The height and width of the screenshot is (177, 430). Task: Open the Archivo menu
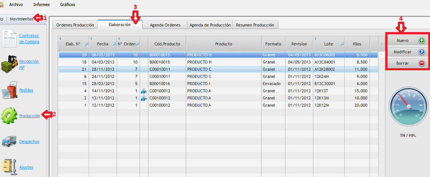[x=16, y=5]
